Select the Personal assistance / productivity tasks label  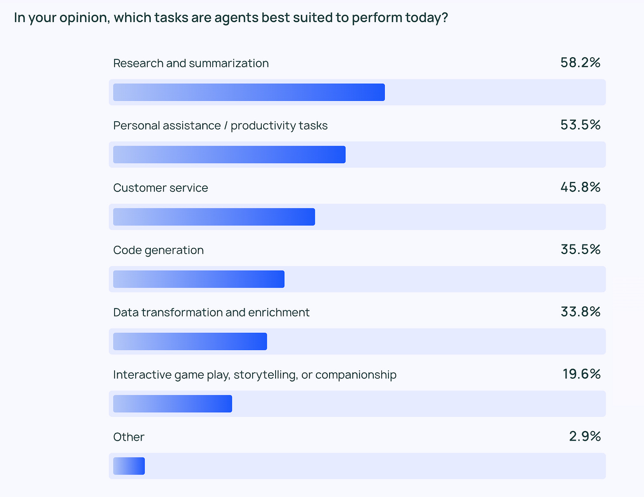click(x=220, y=126)
